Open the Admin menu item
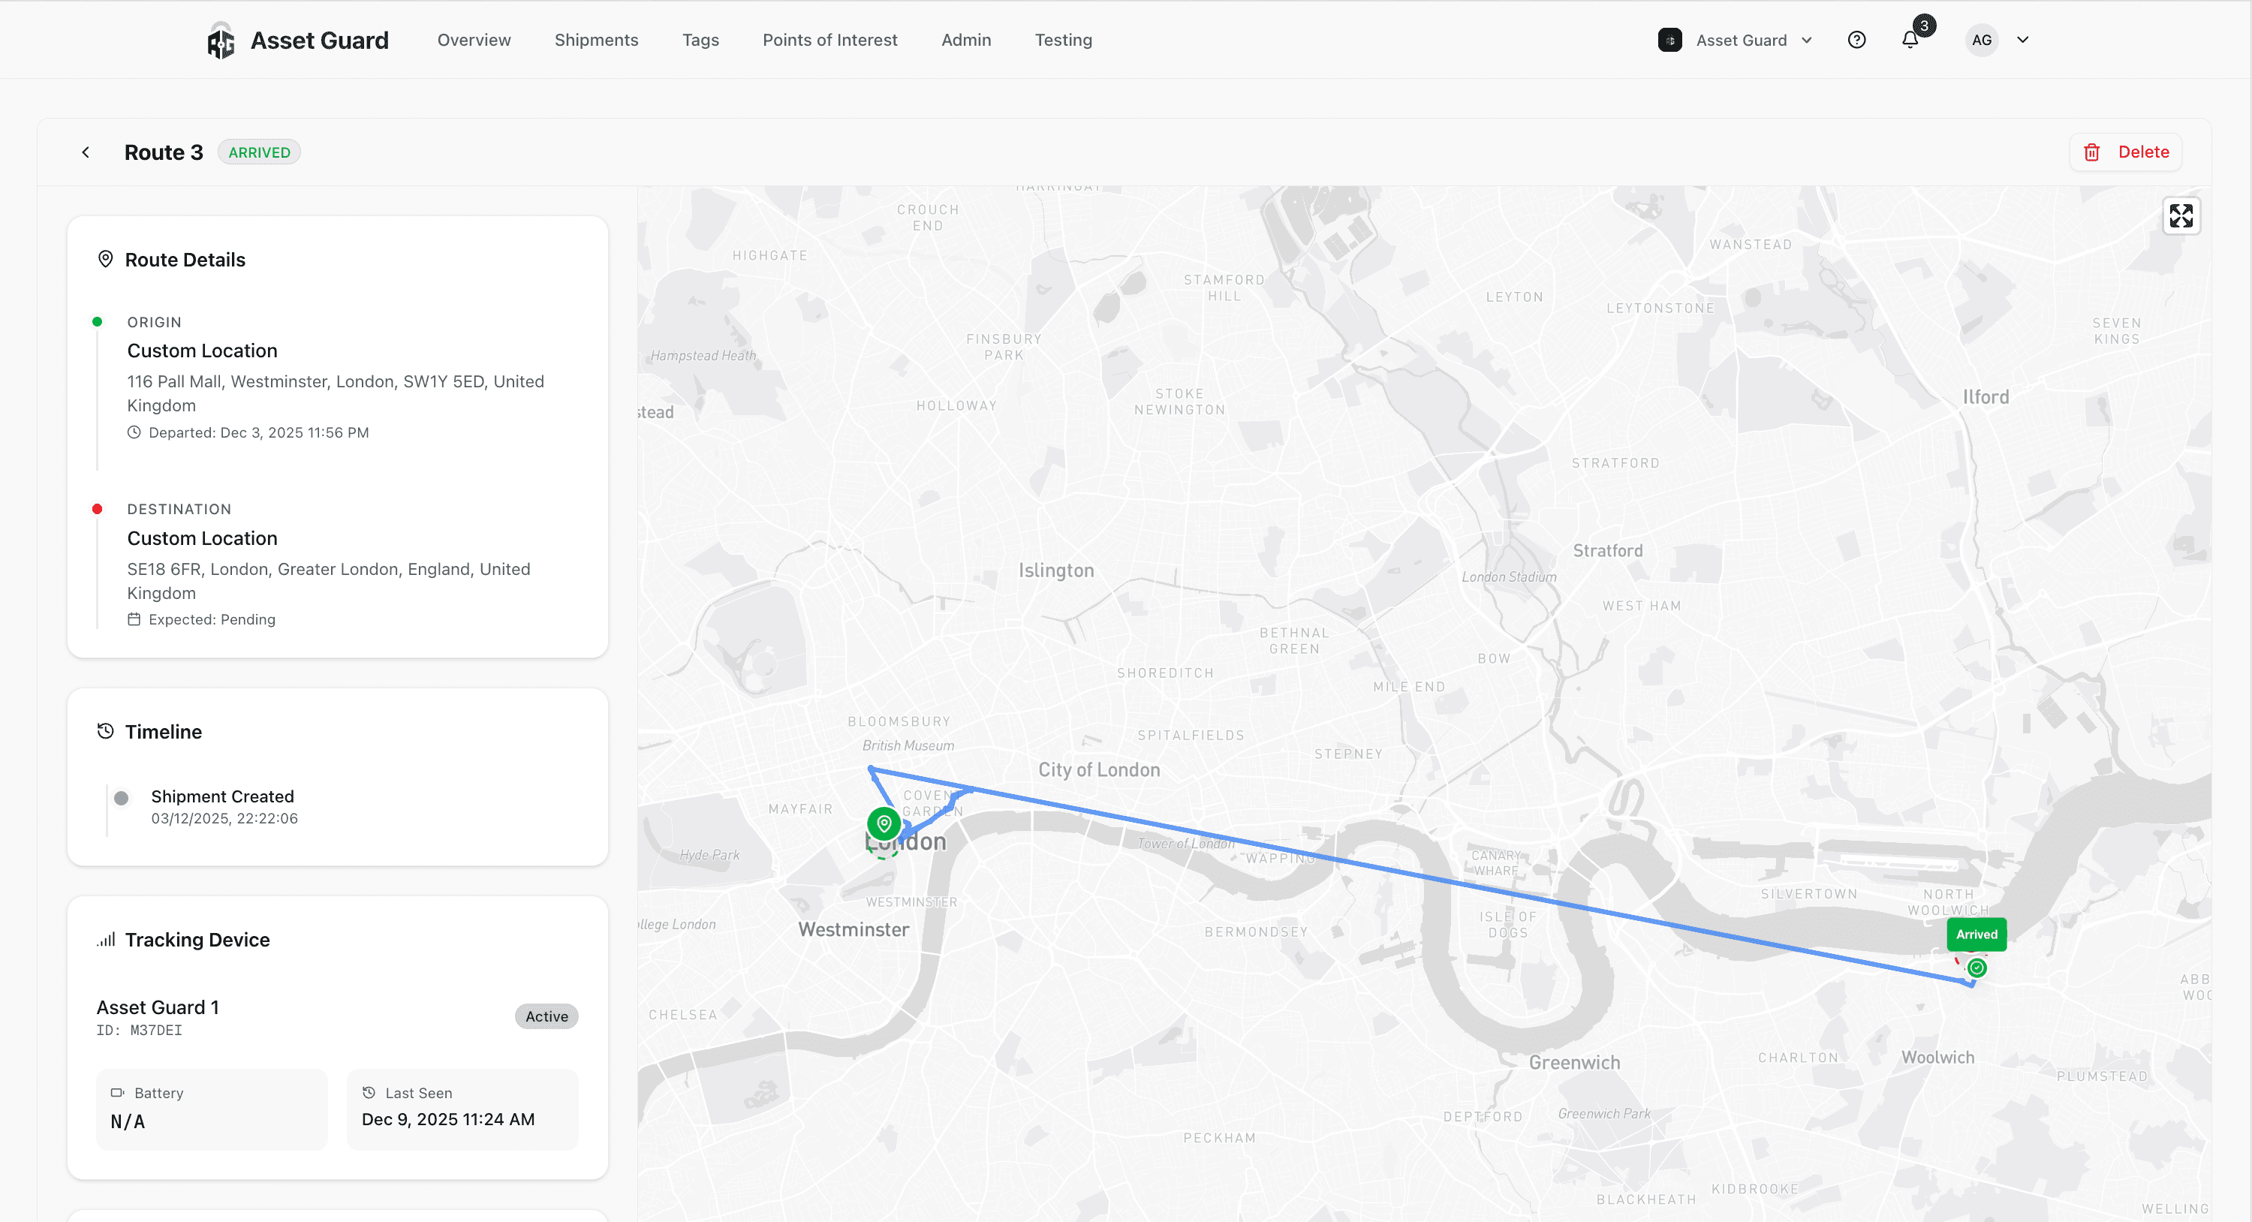The image size is (2252, 1222). pos(965,41)
